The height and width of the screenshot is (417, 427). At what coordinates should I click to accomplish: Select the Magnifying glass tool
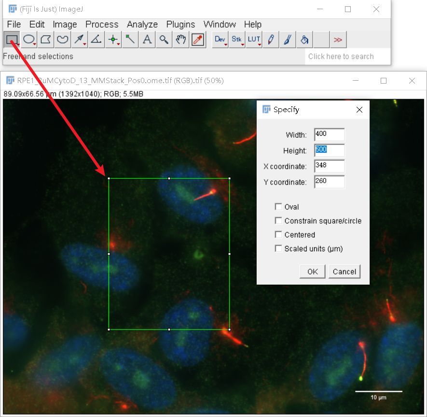(x=164, y=40)
